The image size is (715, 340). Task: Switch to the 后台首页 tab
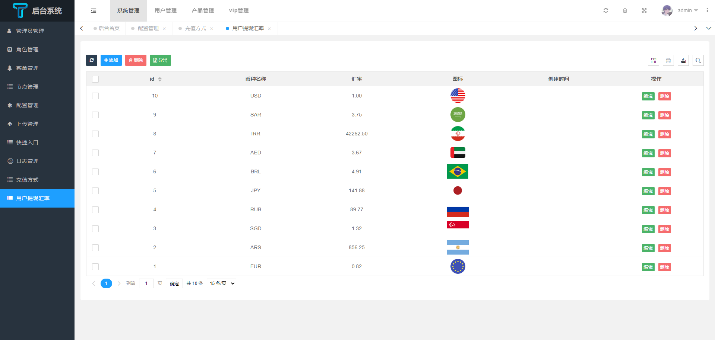pos(107,28)
